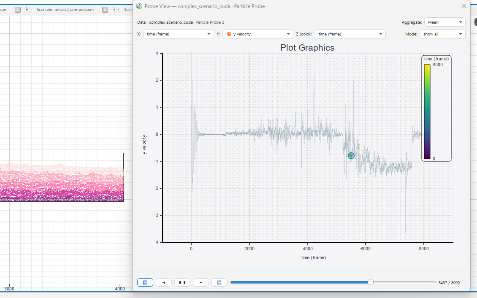Click the '5497 / 8000' frame counter
The width and height of the screenshot is (477, 298).
point(449,282)
